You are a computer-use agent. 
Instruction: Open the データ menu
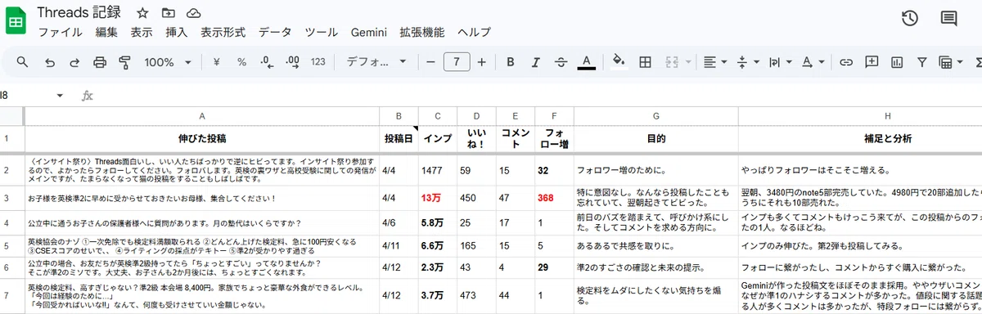point(275,33)
